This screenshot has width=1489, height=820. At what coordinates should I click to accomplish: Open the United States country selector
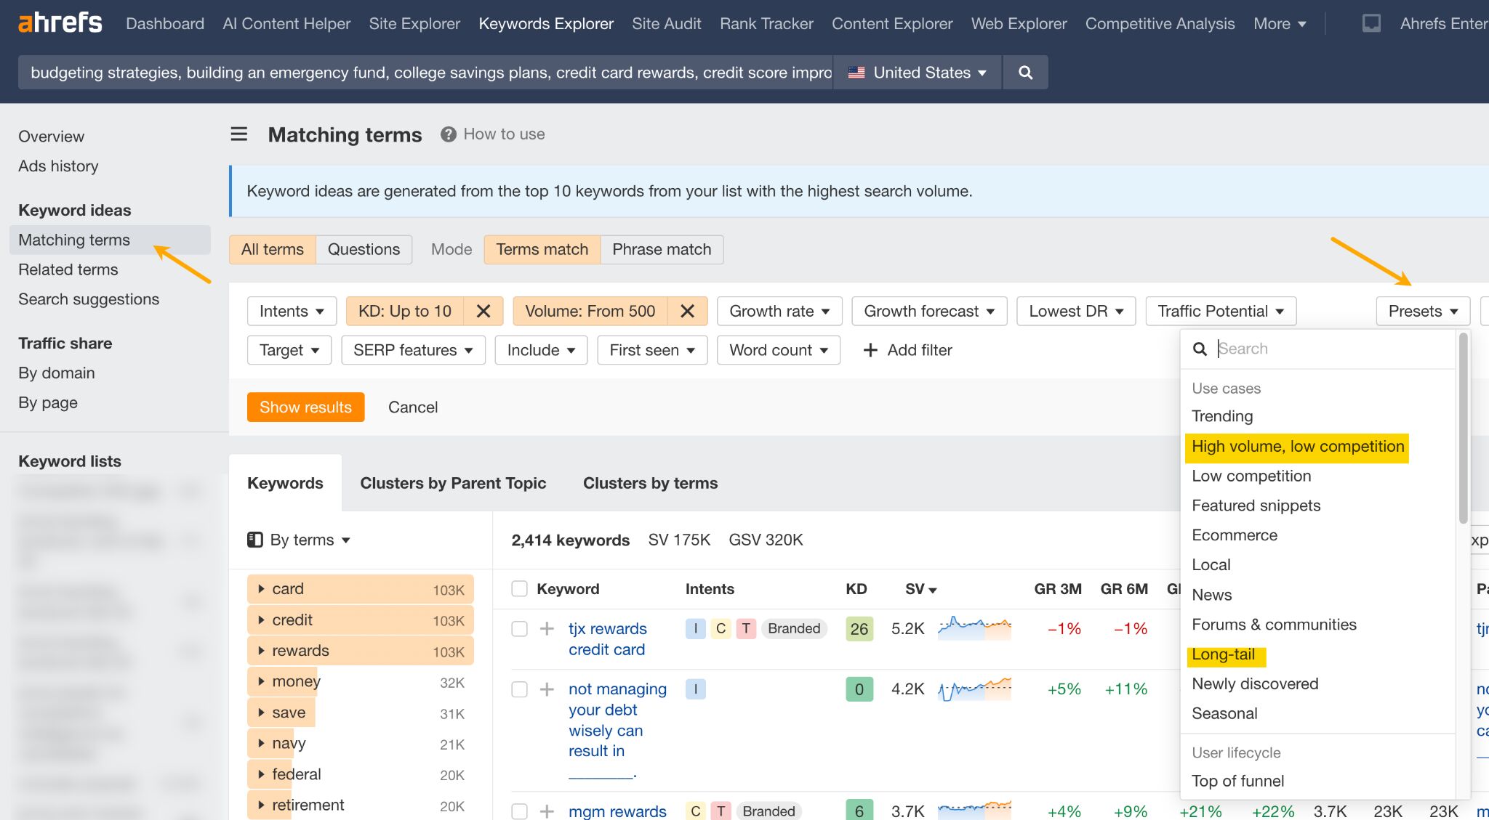[x=916, y=72]
